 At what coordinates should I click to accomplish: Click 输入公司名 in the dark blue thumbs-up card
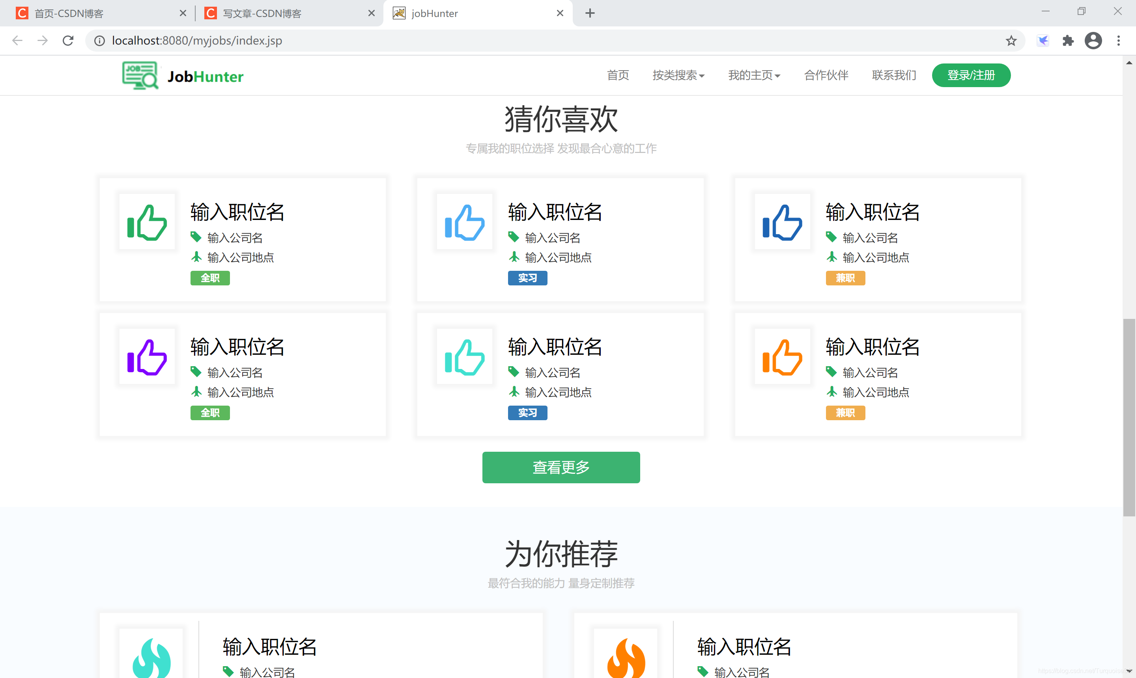tap(870, 238)
